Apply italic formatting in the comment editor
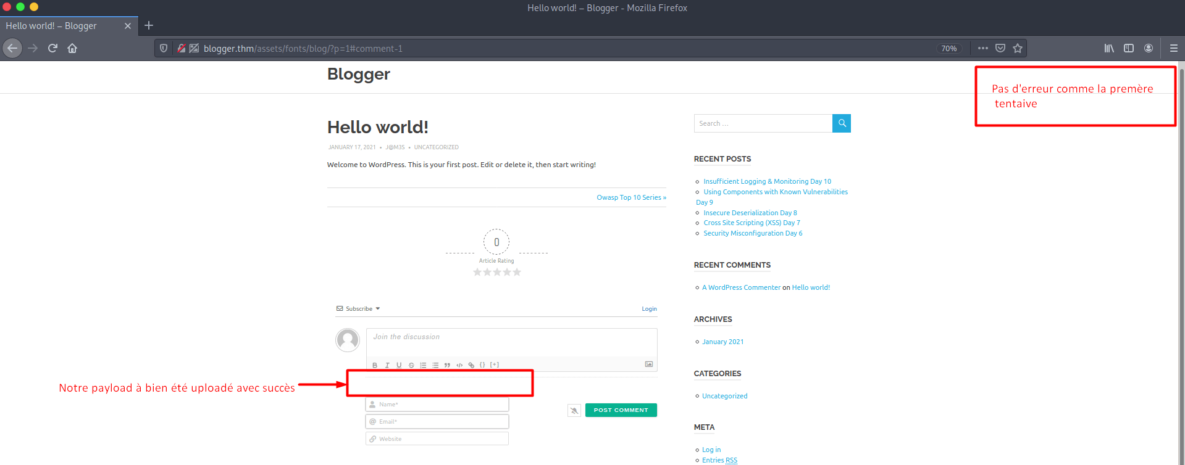The height and width of the screenshot is (465, 1185). 387,365
